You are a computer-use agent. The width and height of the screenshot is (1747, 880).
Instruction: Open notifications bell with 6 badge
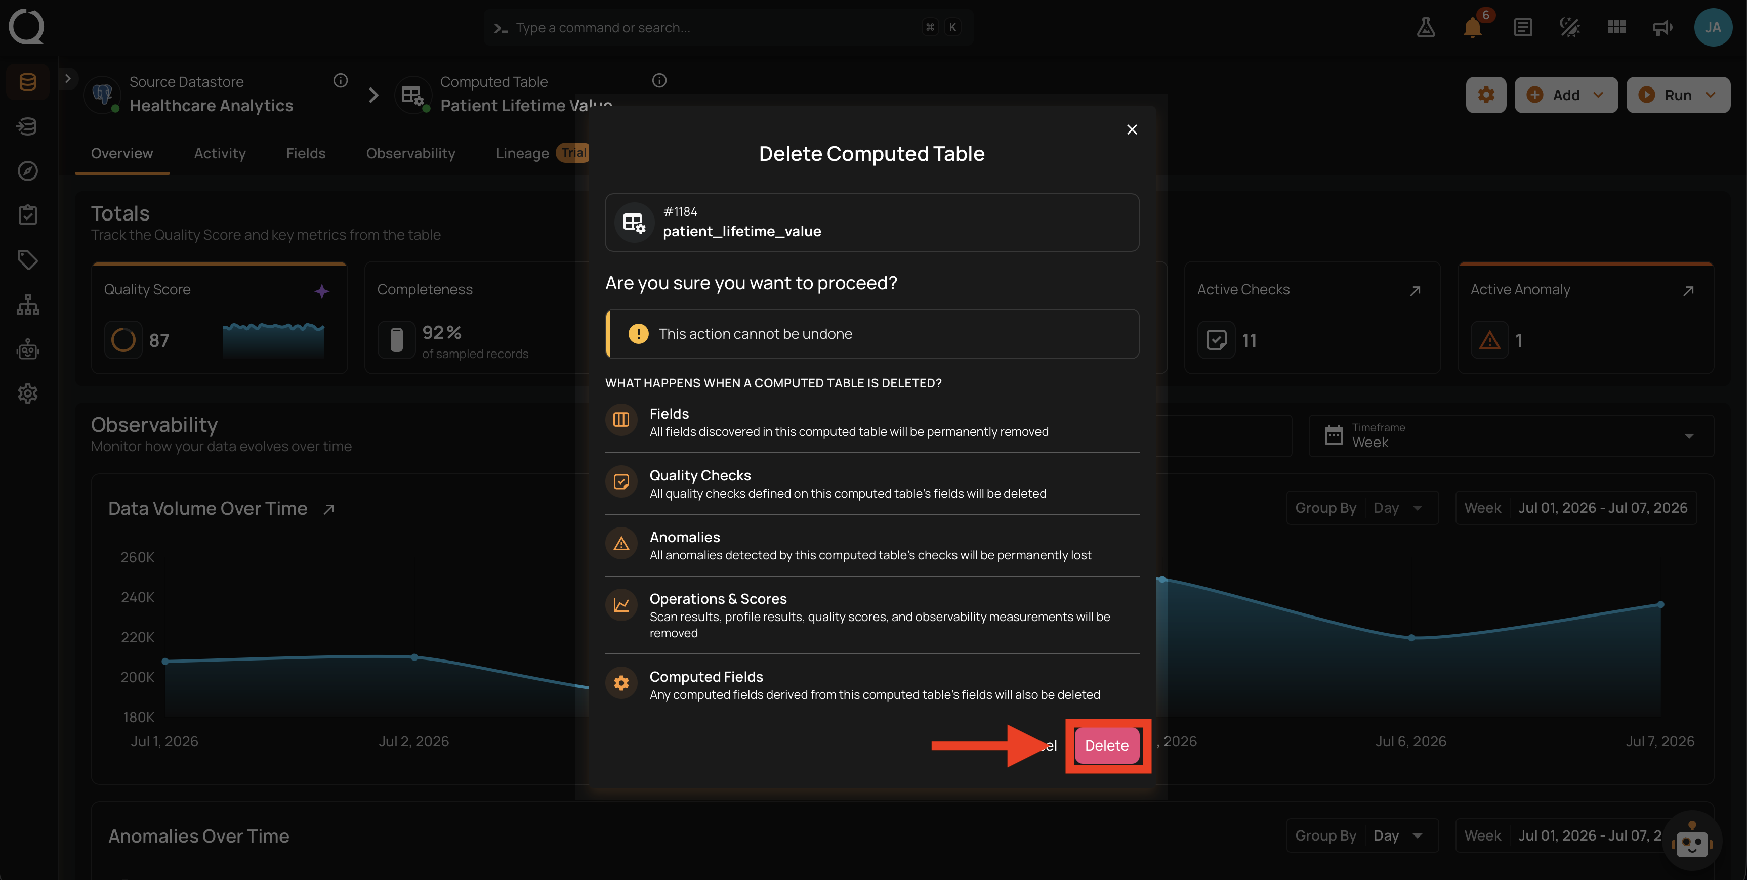coord(1472,28)
